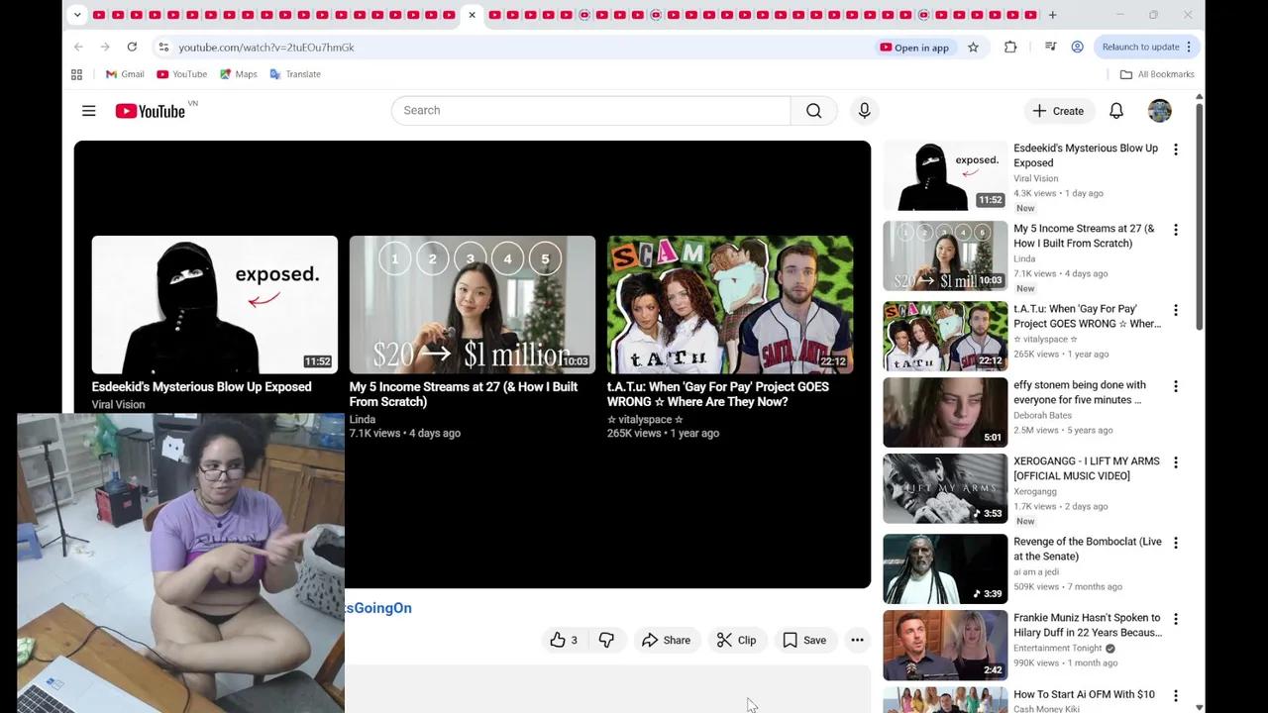Open the hamburger menu beside the YouTube logo
1268x713 pixels.
88,110
